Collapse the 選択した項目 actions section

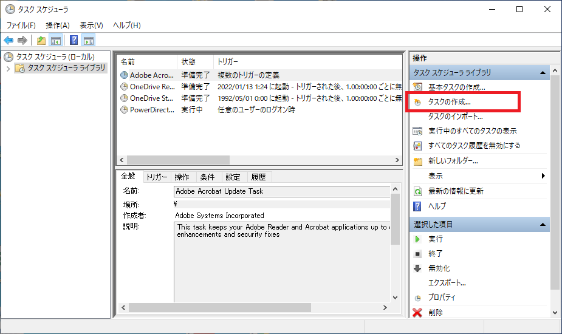543,225
